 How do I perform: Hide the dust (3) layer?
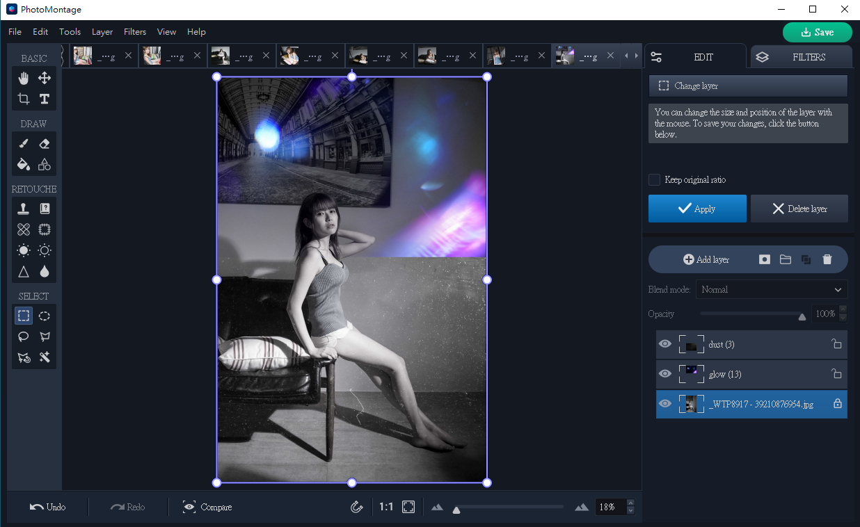tap(665, 344)
